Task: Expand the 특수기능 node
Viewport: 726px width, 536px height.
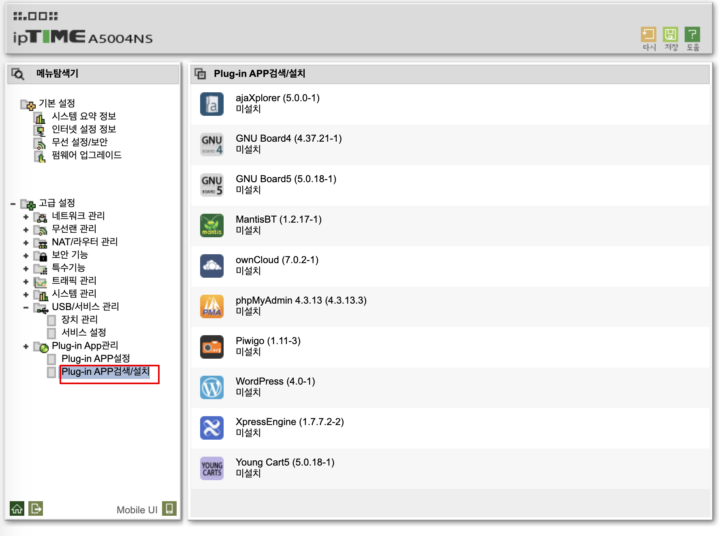Action: click(26, 269)
